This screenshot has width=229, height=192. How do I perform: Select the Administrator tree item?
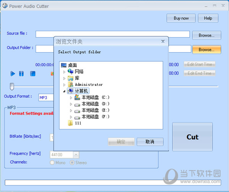pos(89,84)
